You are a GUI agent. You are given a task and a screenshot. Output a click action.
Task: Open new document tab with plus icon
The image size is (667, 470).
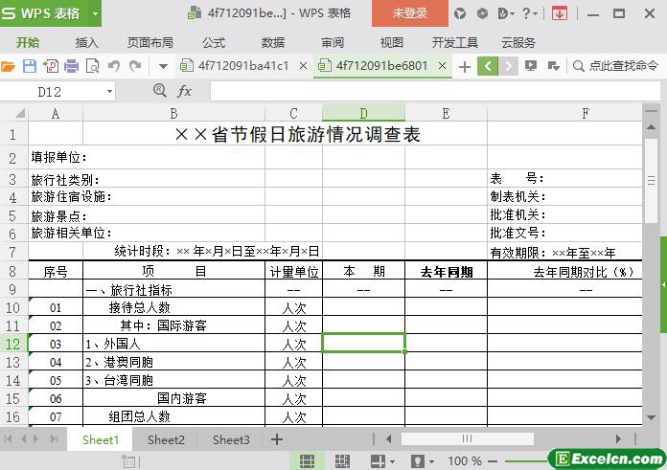click(x=465, y=66)
